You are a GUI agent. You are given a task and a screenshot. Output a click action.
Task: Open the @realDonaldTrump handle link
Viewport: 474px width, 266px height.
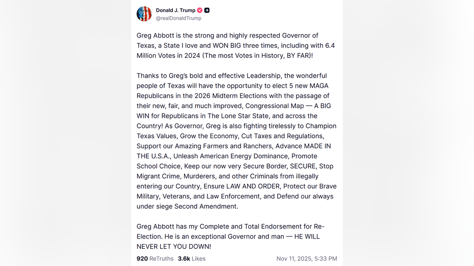click(179, 18)
